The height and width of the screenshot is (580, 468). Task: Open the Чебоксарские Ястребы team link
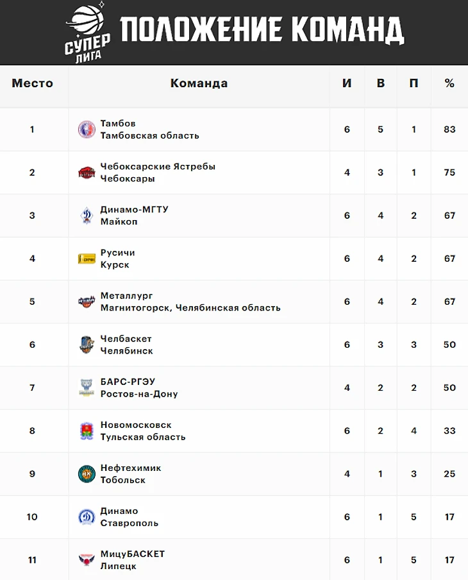point(158,166)
